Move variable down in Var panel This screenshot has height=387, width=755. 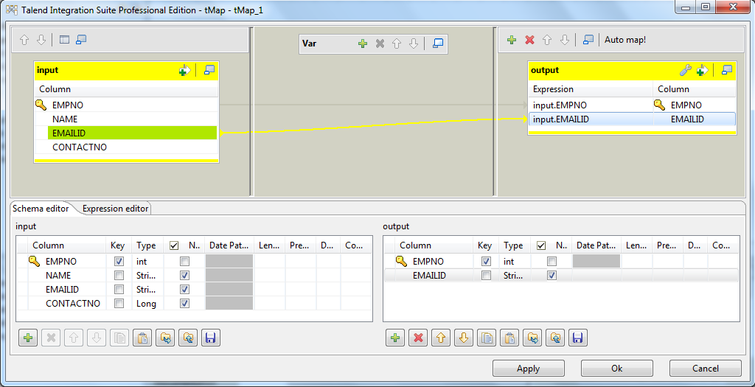click(x=414, y=43)
